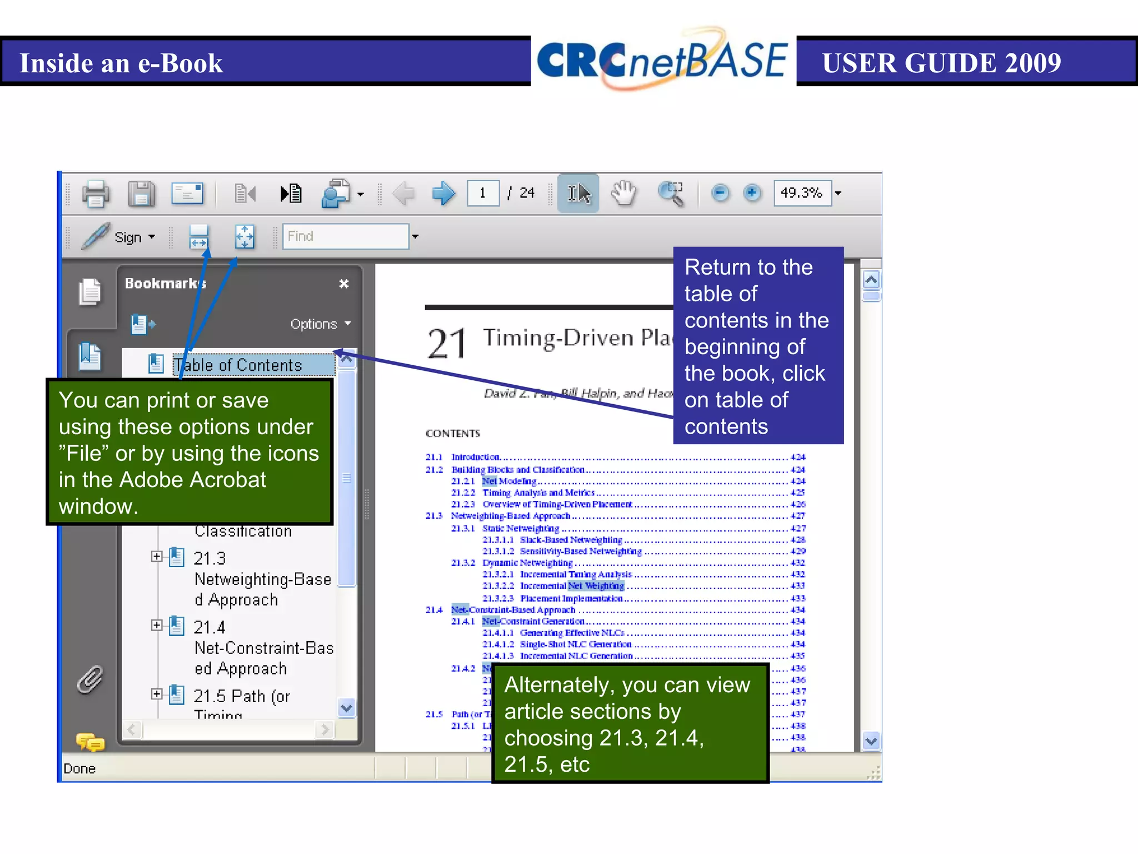
Task: Select the Hand pan tool
Action: point(623,193)
